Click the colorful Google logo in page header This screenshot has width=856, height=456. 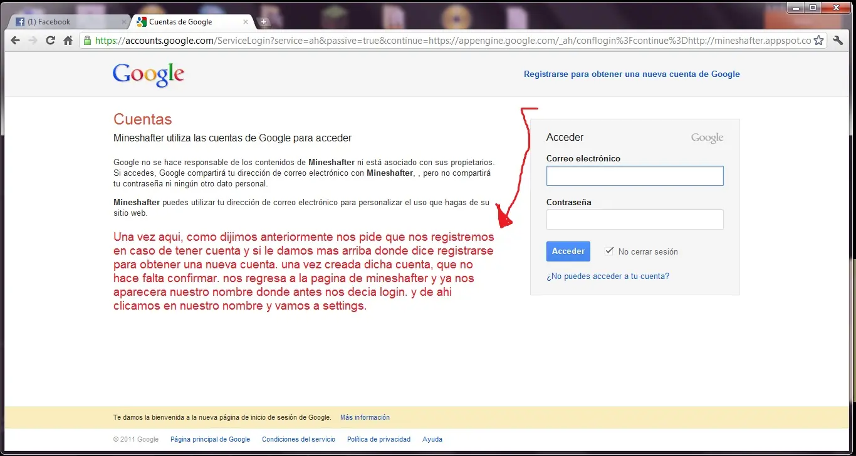click(x=149, y=75)
